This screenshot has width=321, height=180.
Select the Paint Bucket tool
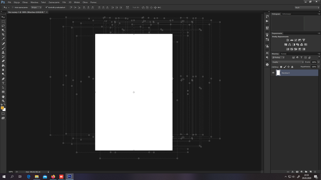[3, 66]
